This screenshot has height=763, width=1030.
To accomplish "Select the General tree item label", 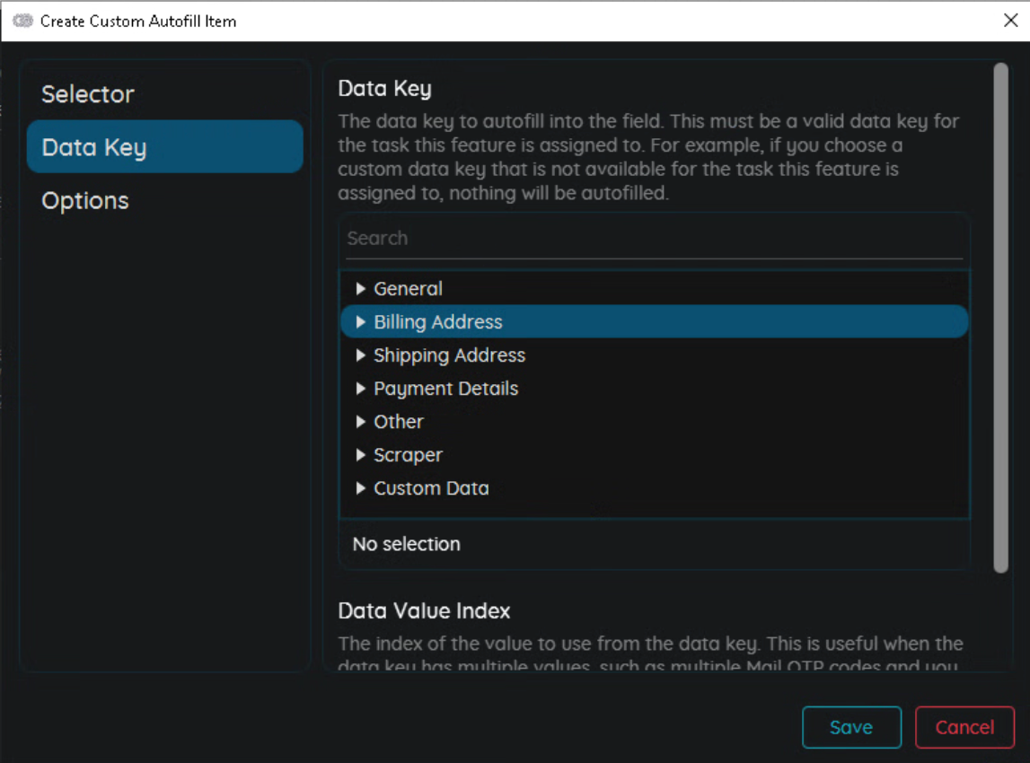I will (x=409, y=289).
